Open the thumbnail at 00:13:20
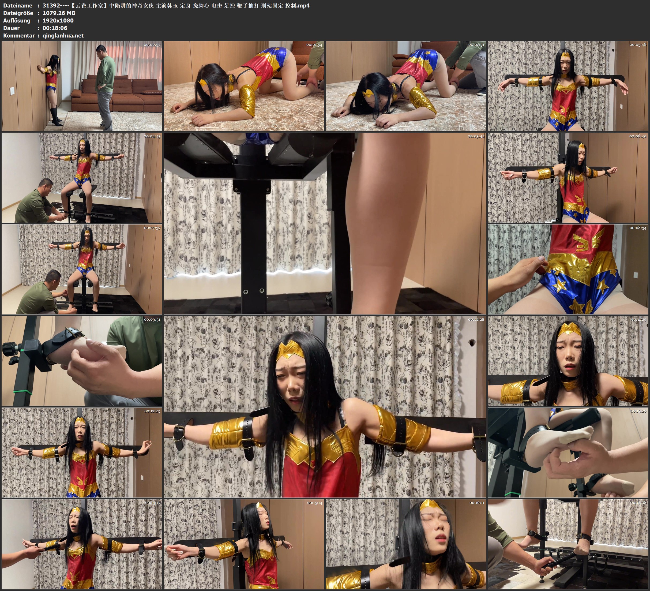650x591 pixels. [568, 452]
